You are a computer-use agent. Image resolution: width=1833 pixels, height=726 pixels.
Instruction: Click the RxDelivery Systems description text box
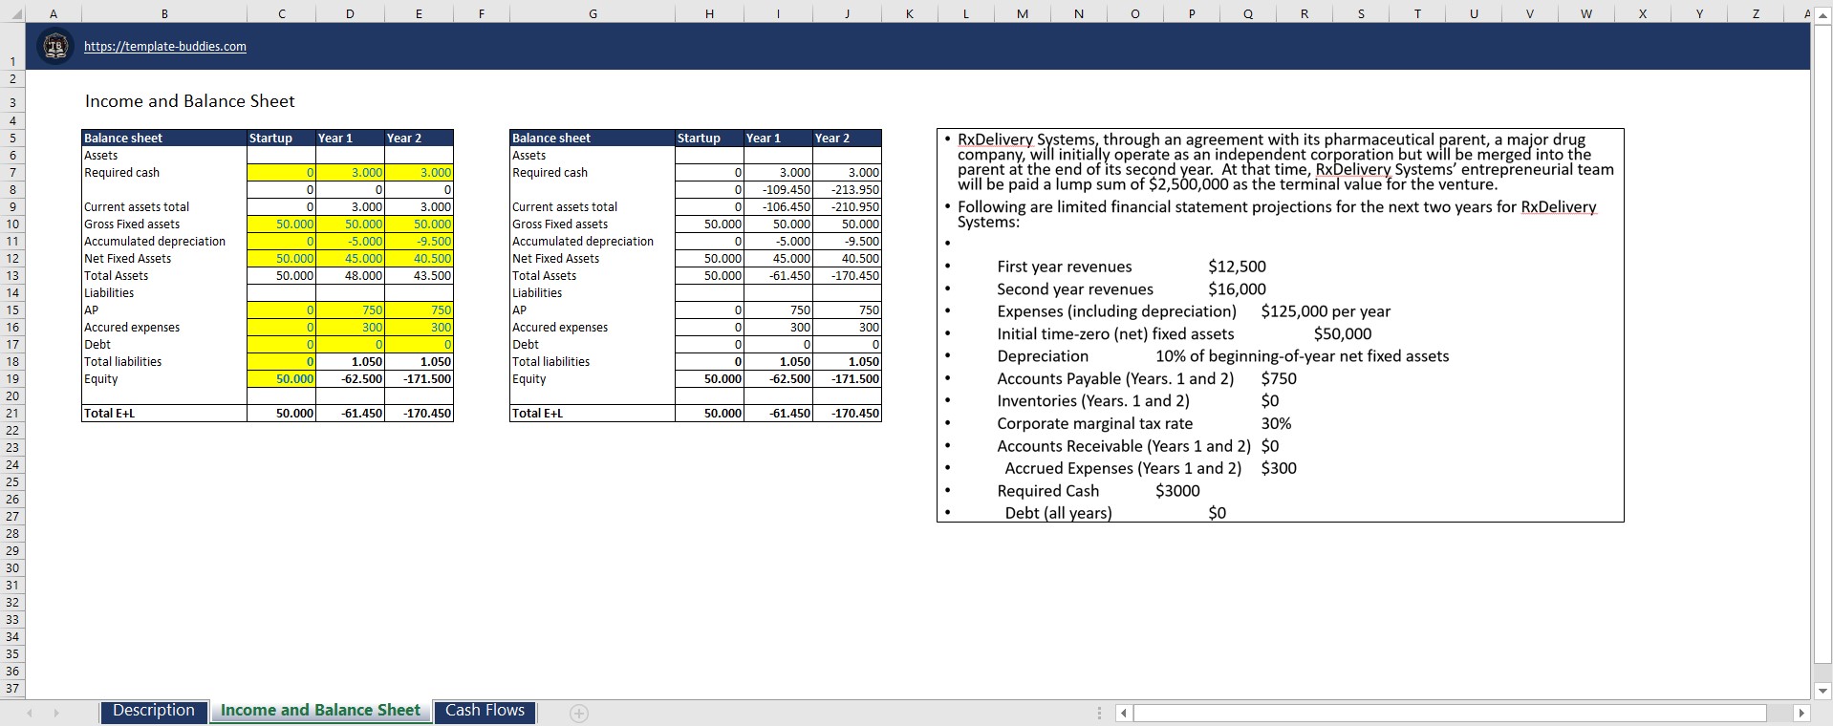tap(1279, 325)
